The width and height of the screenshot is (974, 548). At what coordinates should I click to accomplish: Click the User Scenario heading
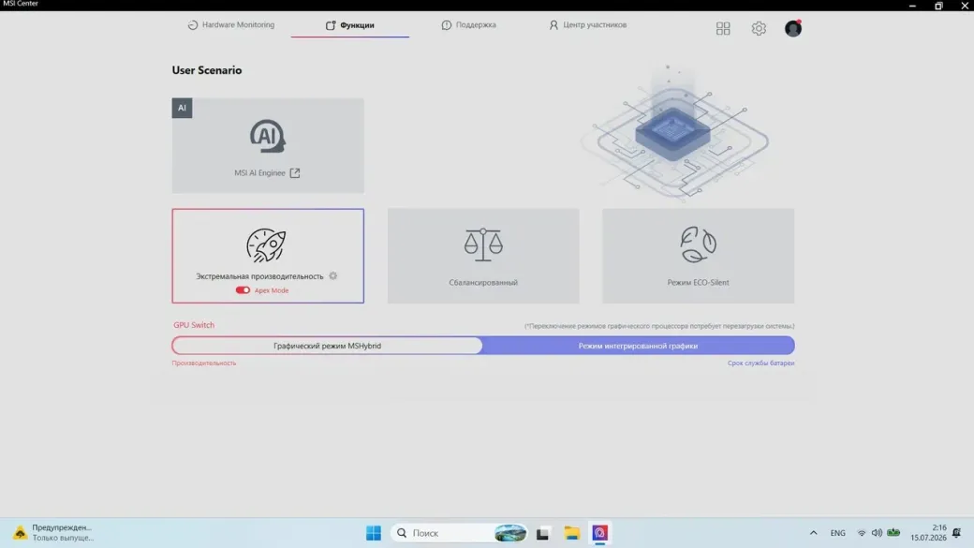pyautogui.click(x=207, y=70)
